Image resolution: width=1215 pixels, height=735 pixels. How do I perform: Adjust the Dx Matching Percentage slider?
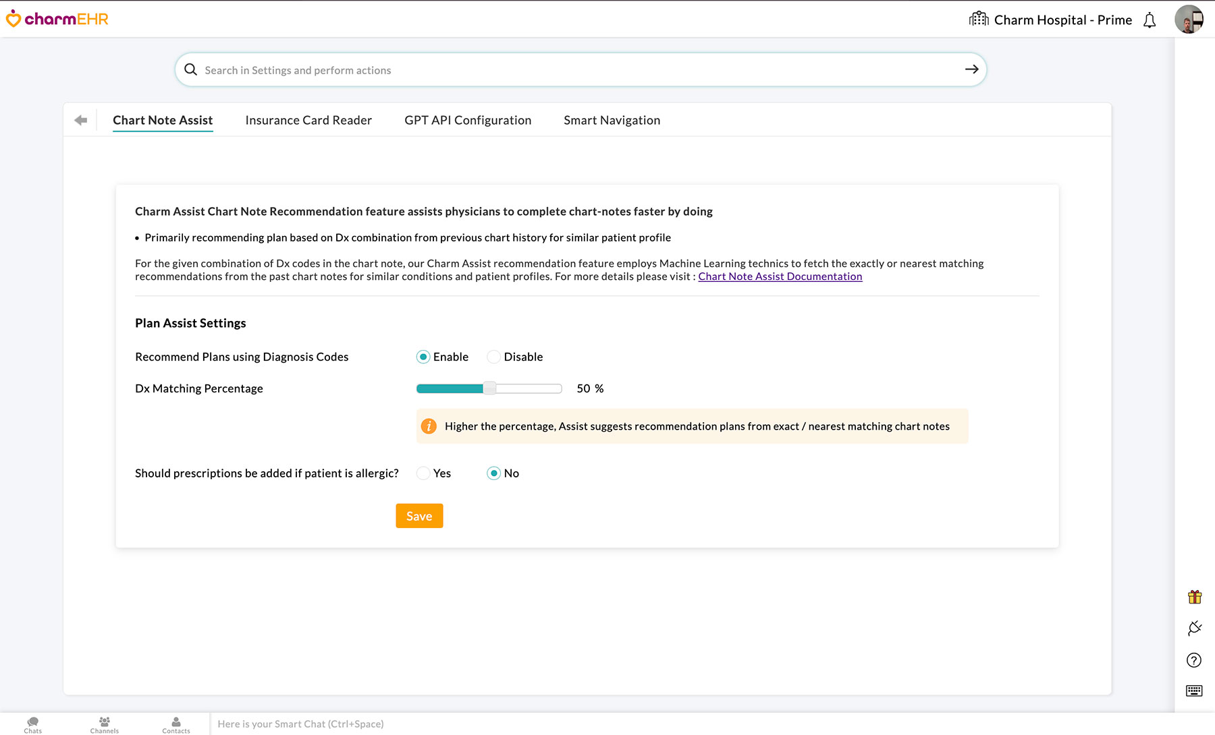(x=489, y=388)
